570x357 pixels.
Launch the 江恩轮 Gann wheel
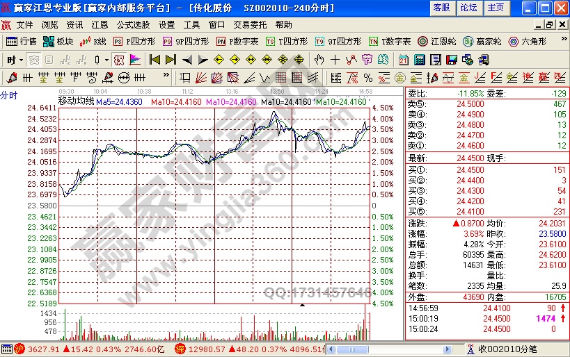tap(436, 42)
